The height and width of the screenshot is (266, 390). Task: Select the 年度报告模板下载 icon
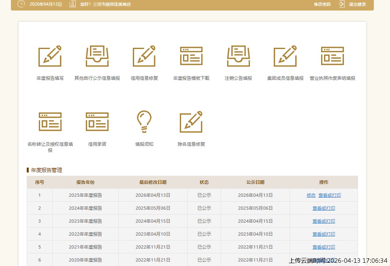tap(191, 56)
